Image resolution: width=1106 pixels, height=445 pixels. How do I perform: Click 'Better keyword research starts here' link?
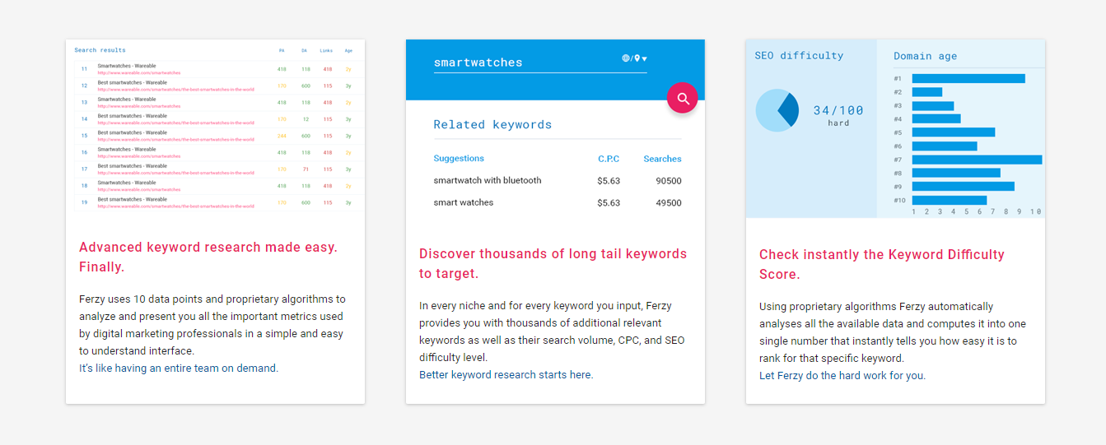(506, 375)
